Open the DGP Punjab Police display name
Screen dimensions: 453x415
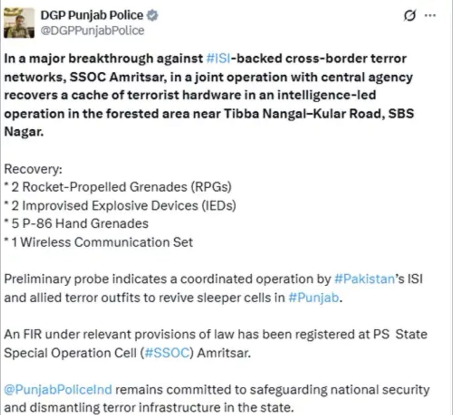(x=92, y=15)
